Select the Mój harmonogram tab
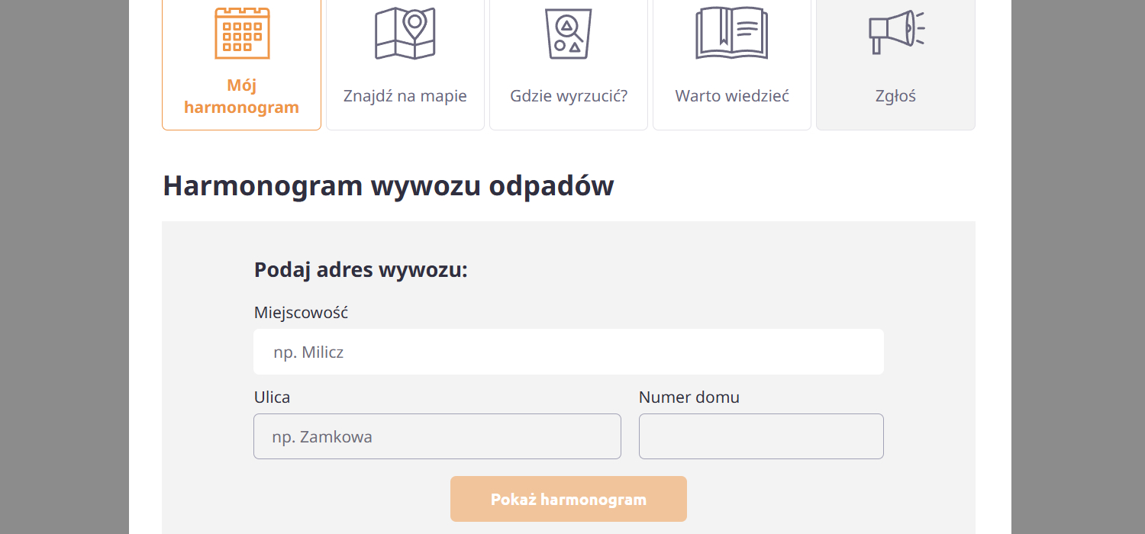Image resolution: width=1145 pixels, height=534 pixels. 241,96
